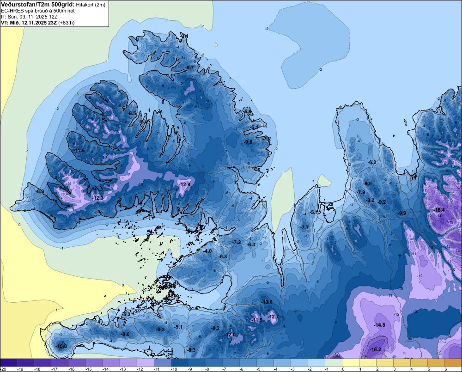
Task: Select the pale green swatch between -1 and 0
Action: point(334,363)
